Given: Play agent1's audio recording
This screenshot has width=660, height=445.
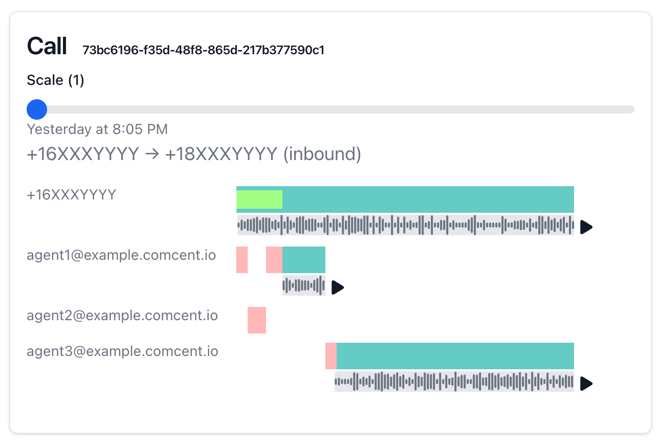Looking at the screenshot, I should coord(338,287).
